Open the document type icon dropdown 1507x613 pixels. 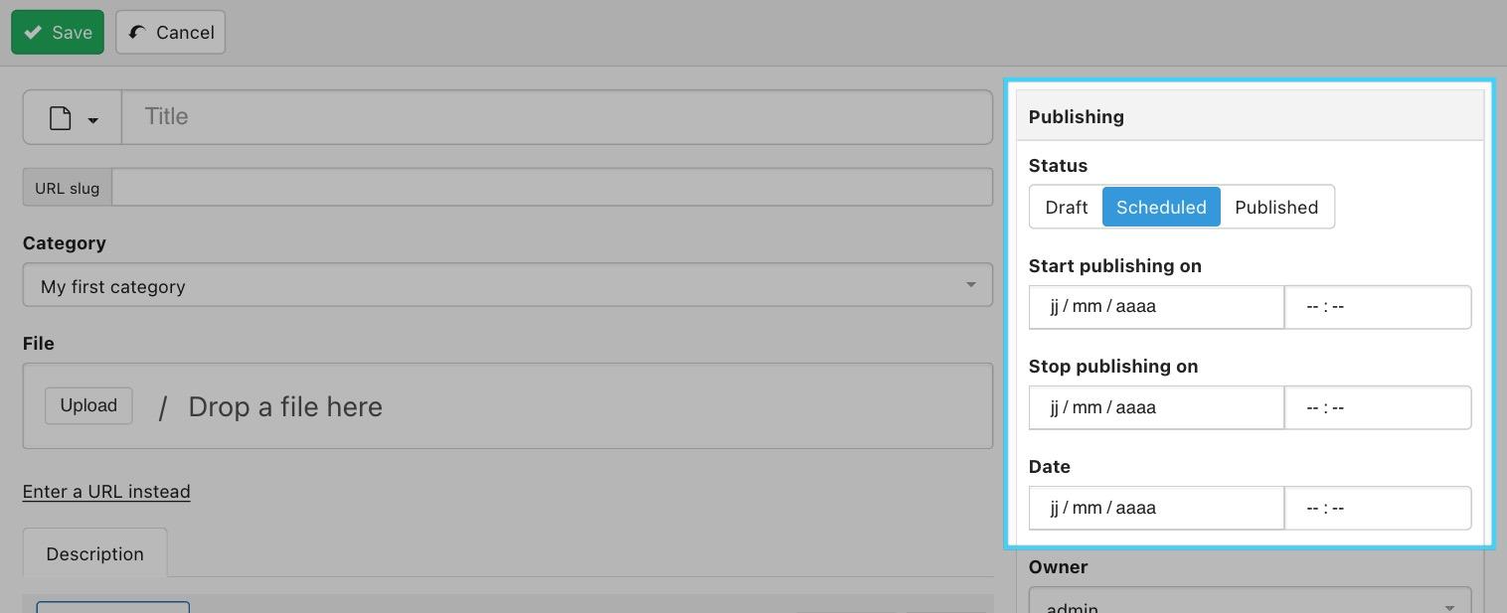[73, 118]
